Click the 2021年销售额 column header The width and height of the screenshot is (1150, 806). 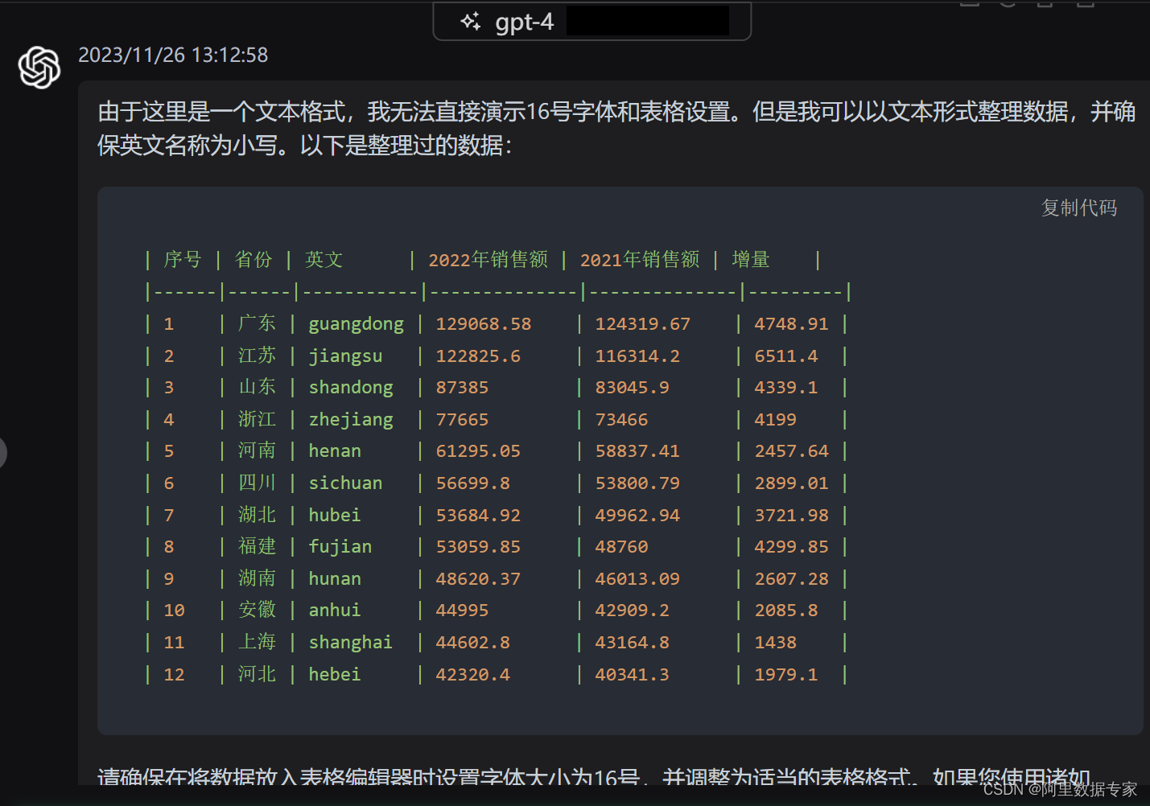(x=640, y=260)
